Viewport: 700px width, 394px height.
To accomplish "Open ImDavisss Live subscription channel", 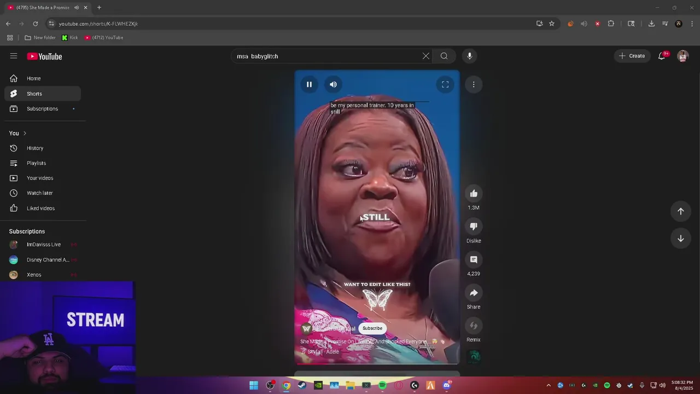I will pos(43,245).
